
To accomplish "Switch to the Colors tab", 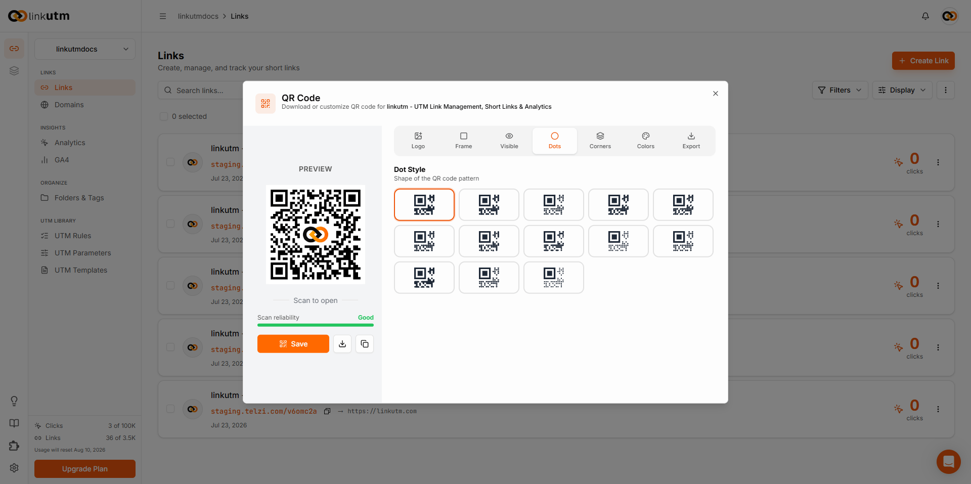I will (645, 141).
